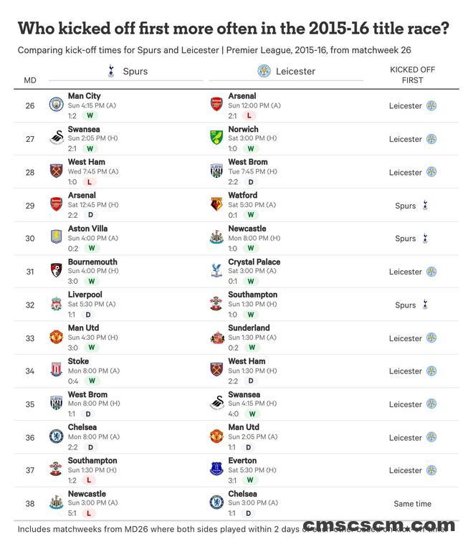Click the Stoke crest icon
This screenshot has width=473, height=549.
coord(56,371)
